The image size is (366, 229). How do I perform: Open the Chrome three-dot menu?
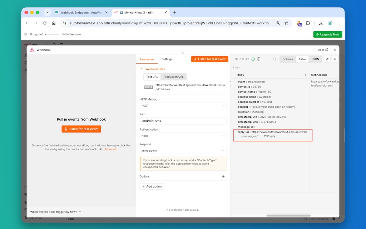339,23
